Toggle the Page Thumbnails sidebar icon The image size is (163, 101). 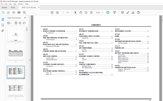3,20
